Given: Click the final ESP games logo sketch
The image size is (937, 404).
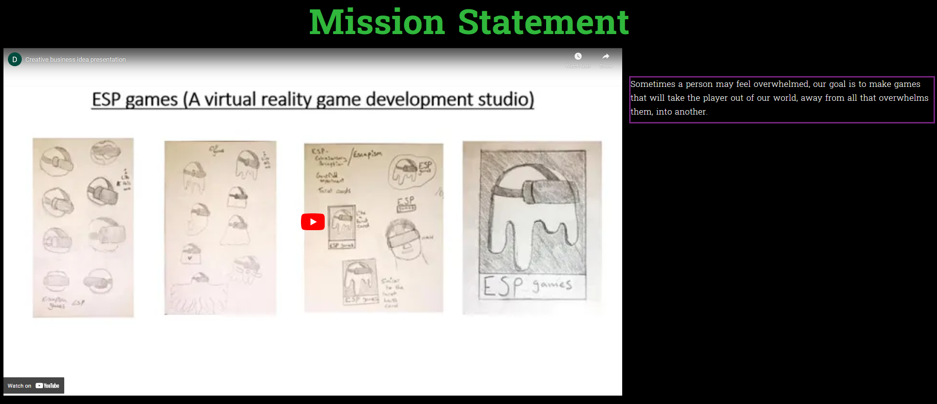Looking at the screenshot, I should pos(532,228).
